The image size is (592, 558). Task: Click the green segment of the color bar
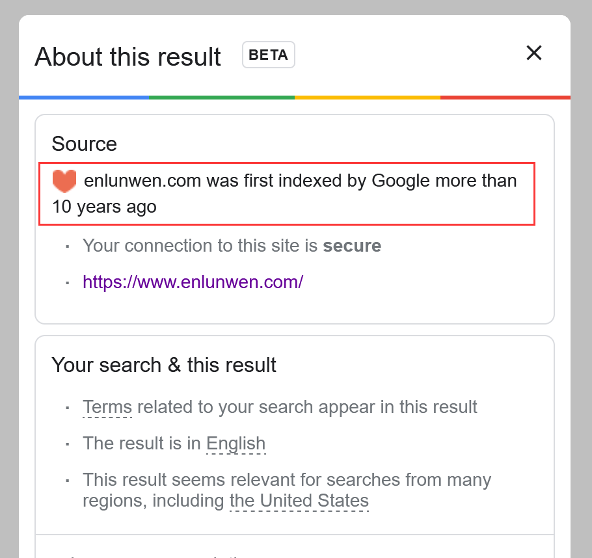(222, 98)
